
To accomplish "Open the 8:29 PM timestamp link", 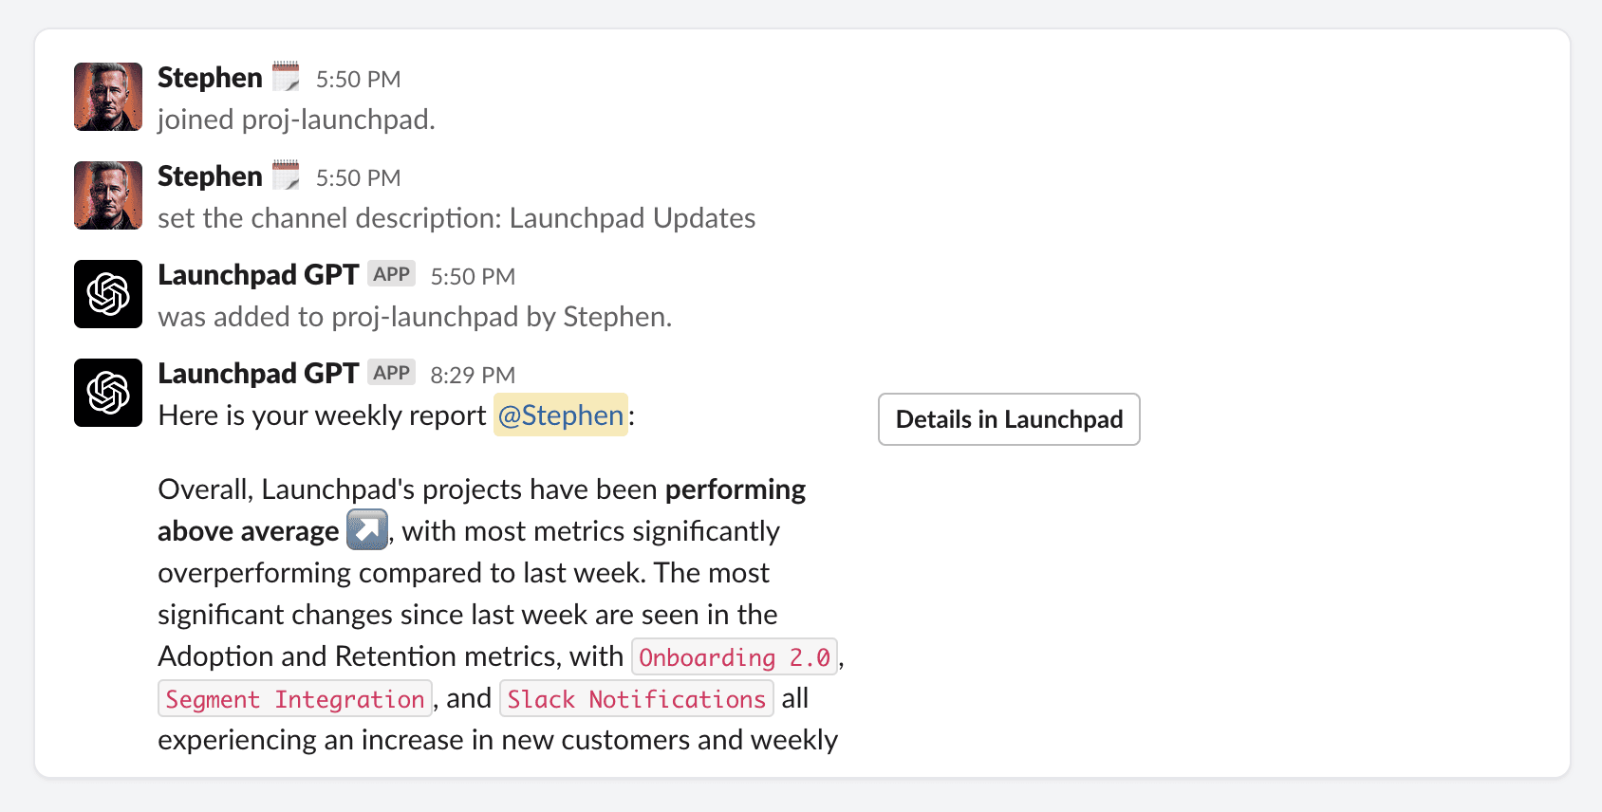I will pos(473,375).
